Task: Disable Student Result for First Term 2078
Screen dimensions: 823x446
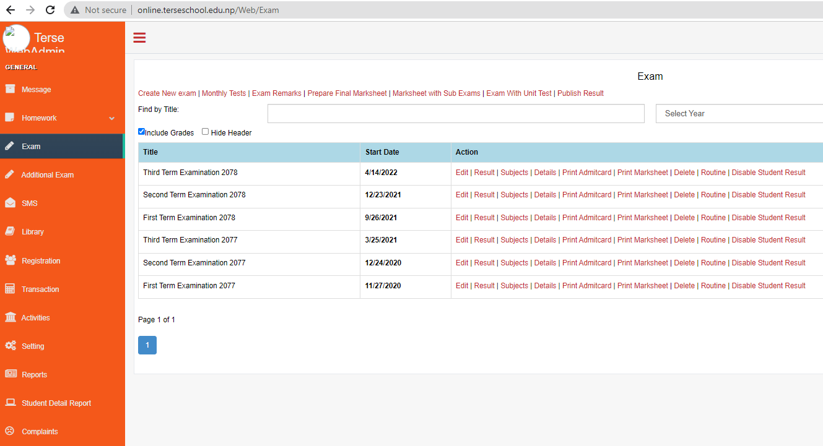Action: 769,218
